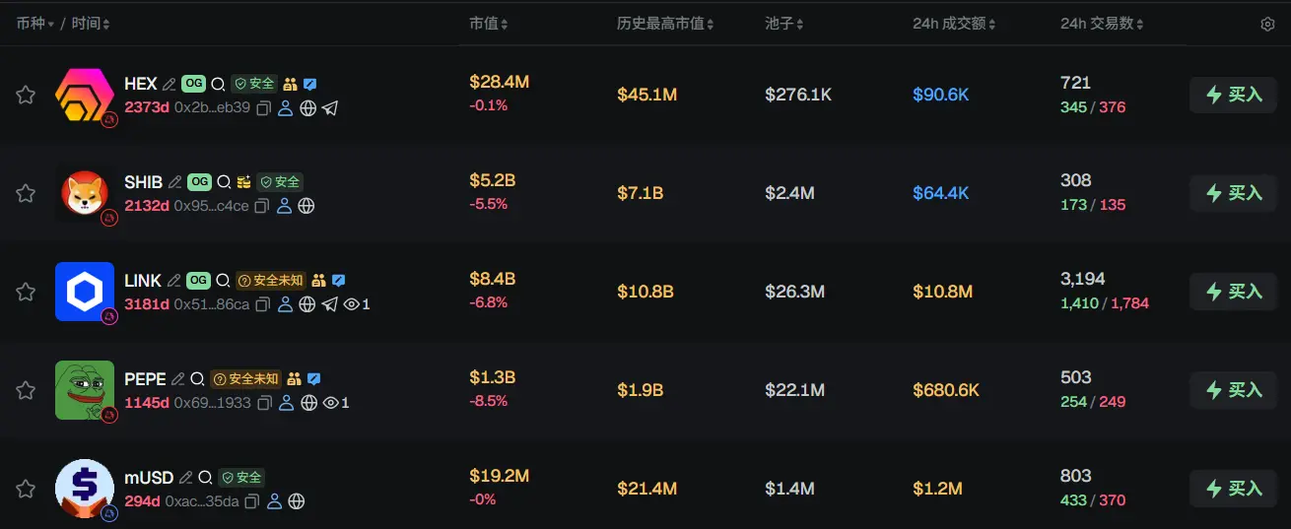The width and height of the screenshot is (1291, 529).
Task: Add mUSD to favorites star
Action: pyautogui.click(x=26, y=489)
